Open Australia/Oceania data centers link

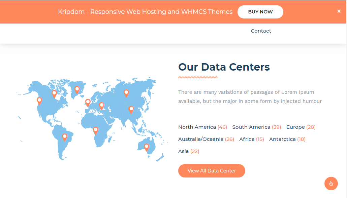(206, 139)
